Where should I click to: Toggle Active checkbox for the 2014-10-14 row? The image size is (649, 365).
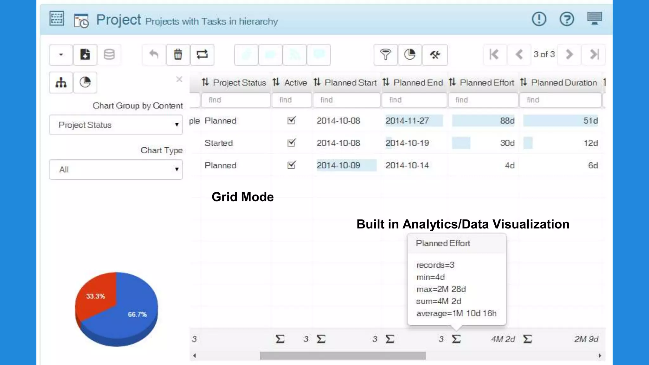[291, 165]
